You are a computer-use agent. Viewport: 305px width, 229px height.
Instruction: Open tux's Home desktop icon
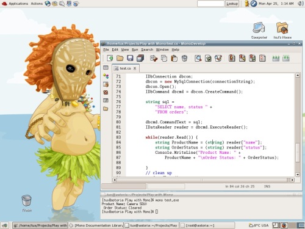282,31
